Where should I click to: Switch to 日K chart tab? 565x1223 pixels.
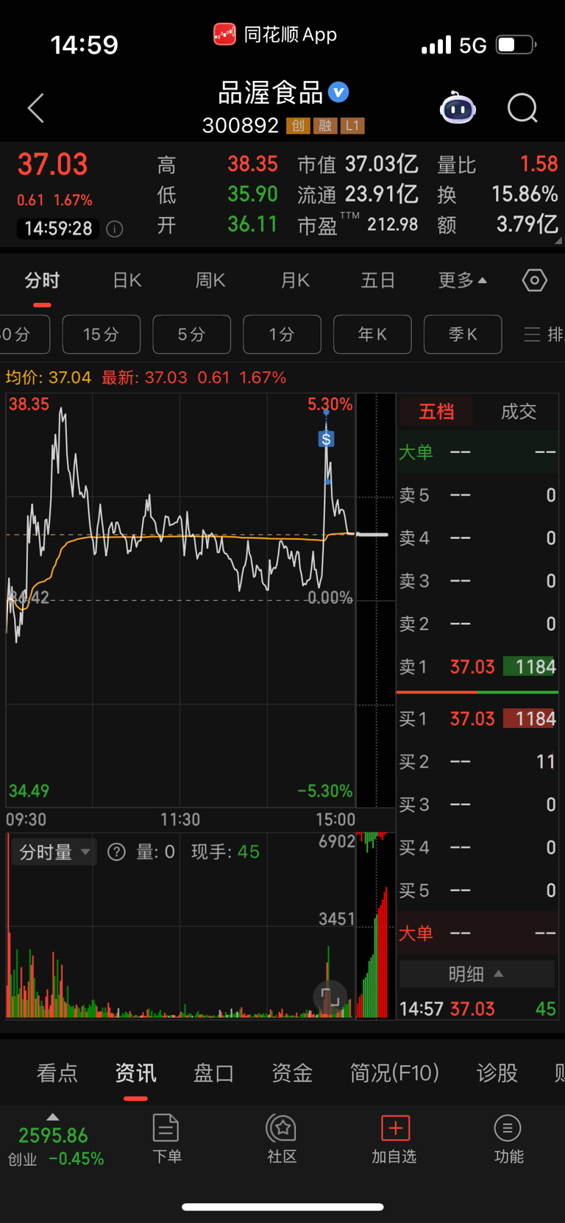click(127, 280)
